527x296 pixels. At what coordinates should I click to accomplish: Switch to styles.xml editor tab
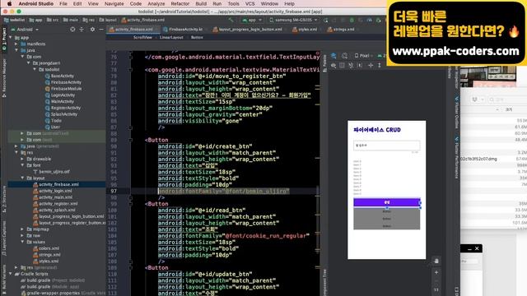[x=305, y=30]
